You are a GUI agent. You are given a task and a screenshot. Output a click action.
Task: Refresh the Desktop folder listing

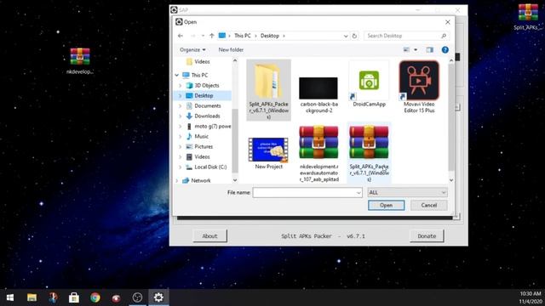coord(354,36)
